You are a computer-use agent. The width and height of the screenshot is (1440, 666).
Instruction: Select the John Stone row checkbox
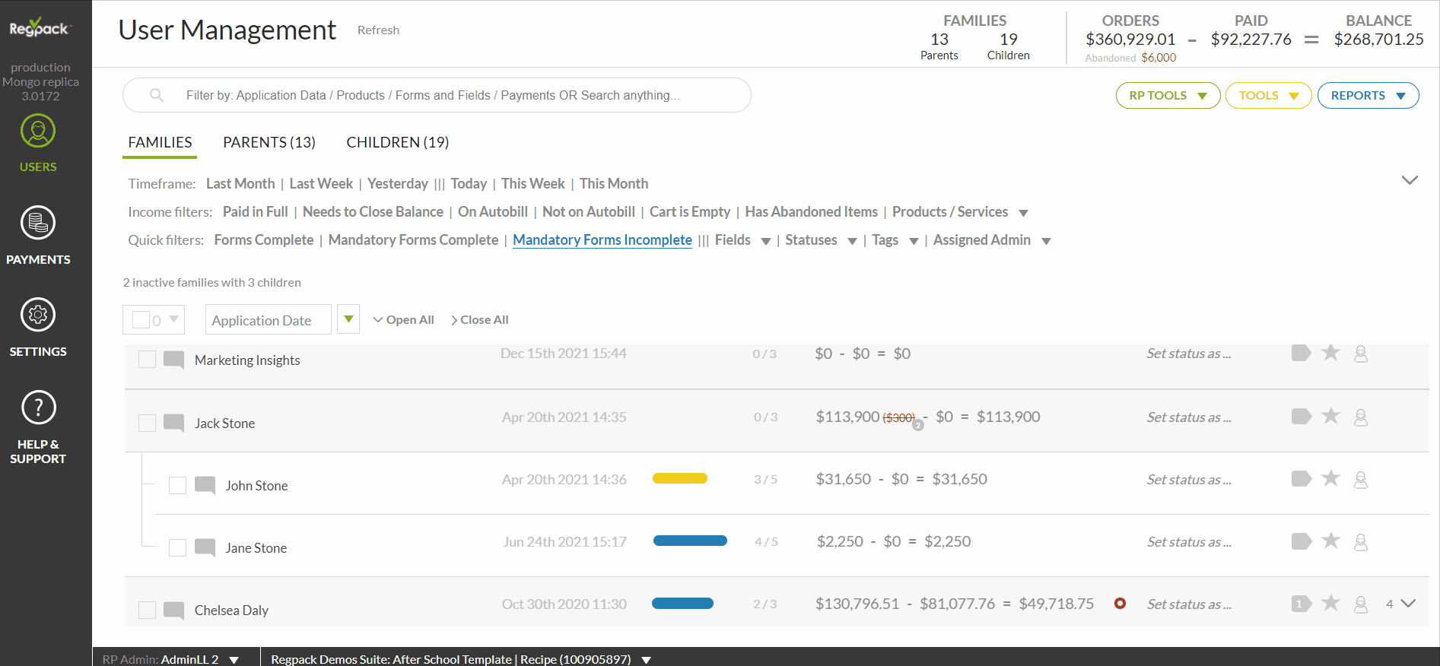point(177,485)
